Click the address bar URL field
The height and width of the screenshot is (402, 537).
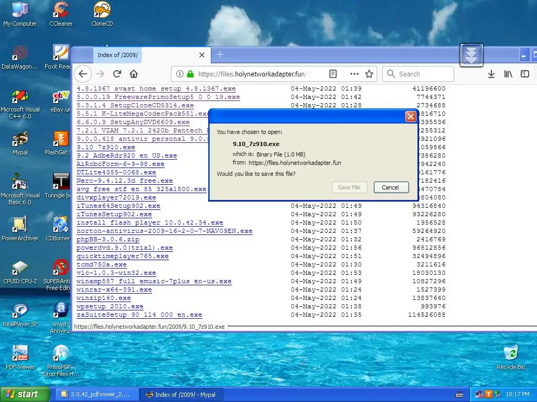click(254, 74)
